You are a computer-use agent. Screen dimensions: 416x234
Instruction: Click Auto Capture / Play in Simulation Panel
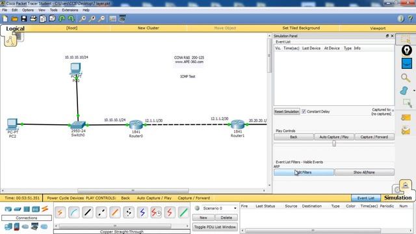point(334,137)
